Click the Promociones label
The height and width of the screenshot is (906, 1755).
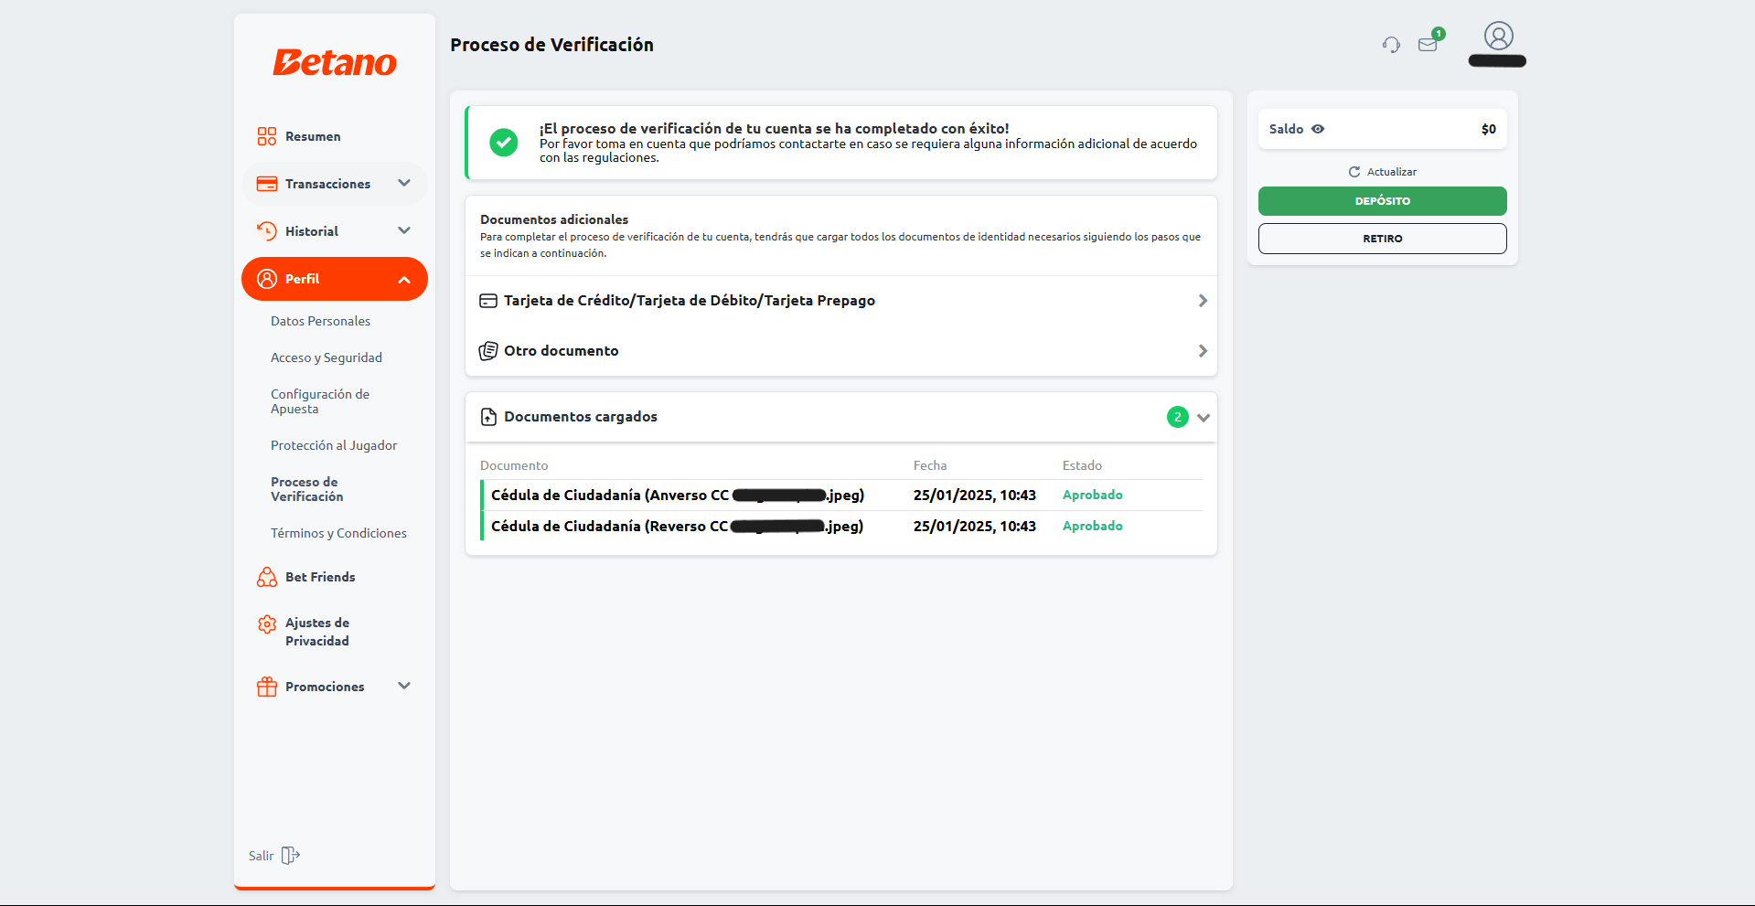[x=325, y=687]
